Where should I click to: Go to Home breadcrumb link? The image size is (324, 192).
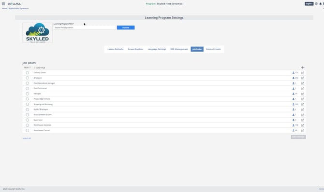tap(4, 9)
